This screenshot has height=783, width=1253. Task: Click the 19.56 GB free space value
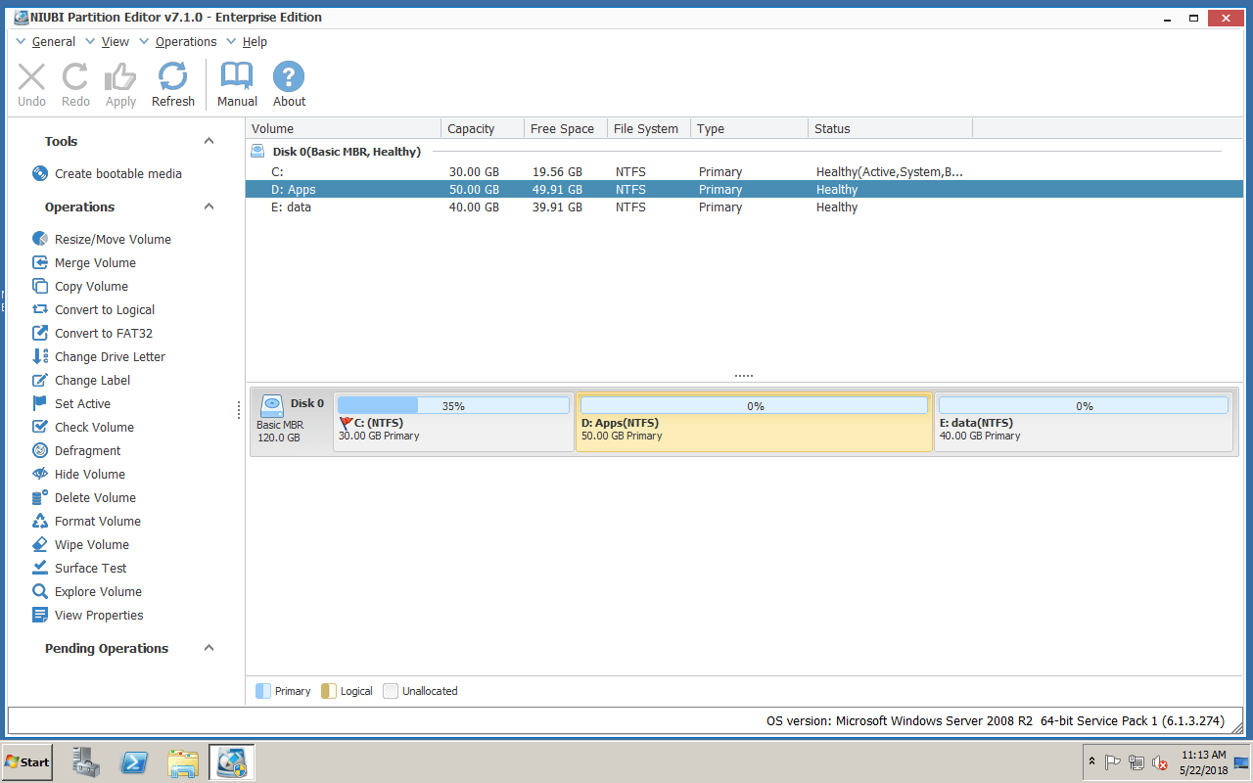tap(556, 171)
